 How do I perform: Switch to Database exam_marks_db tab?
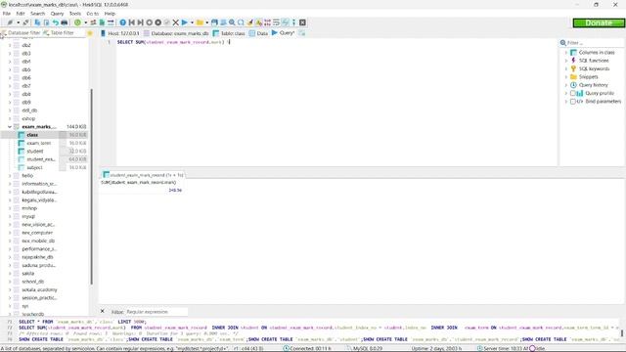pos(176,33)
